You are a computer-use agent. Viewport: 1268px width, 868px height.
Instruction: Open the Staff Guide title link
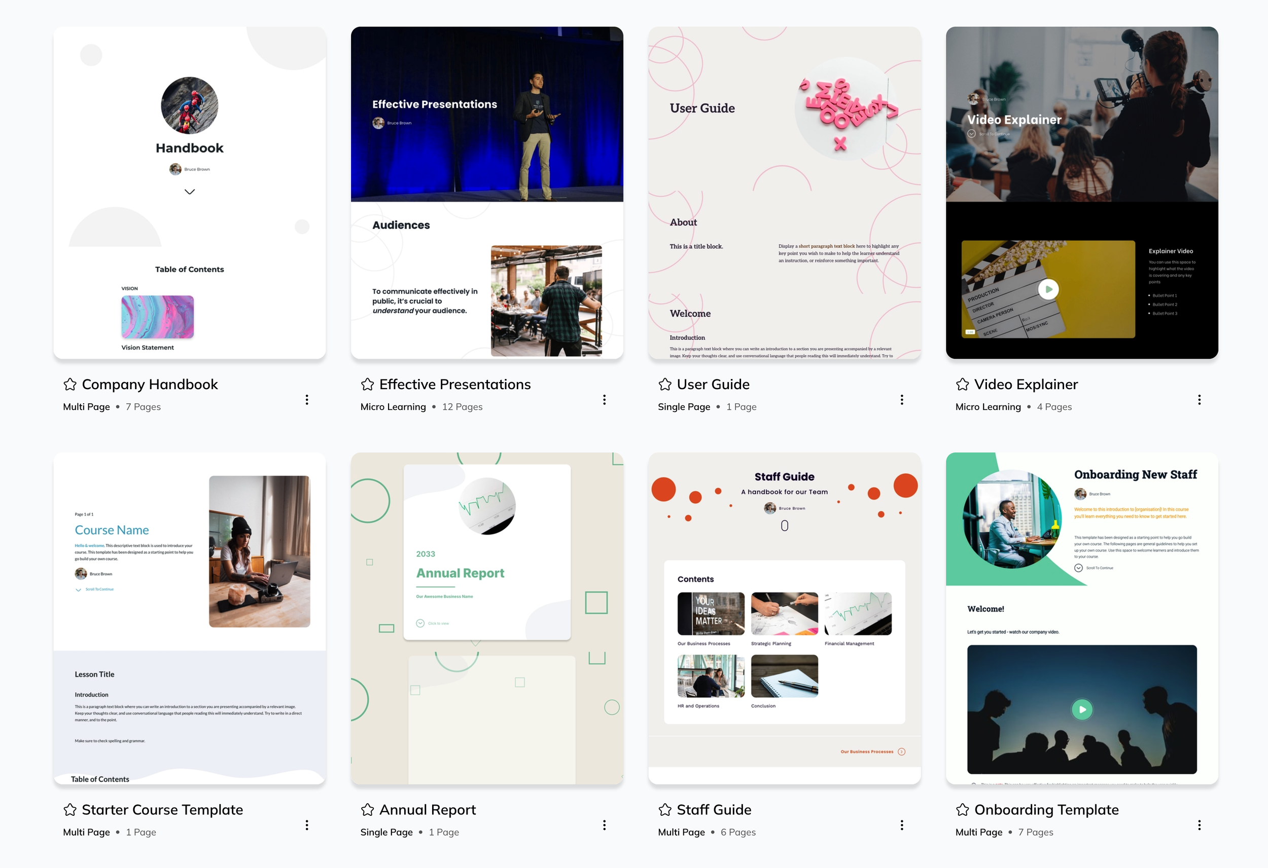(714, 810)
